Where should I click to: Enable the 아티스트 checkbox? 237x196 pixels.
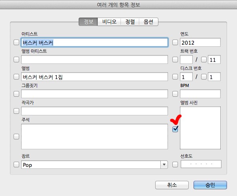pos(16,42)
